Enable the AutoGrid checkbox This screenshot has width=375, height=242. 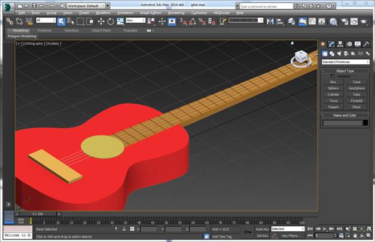[333, 76]
